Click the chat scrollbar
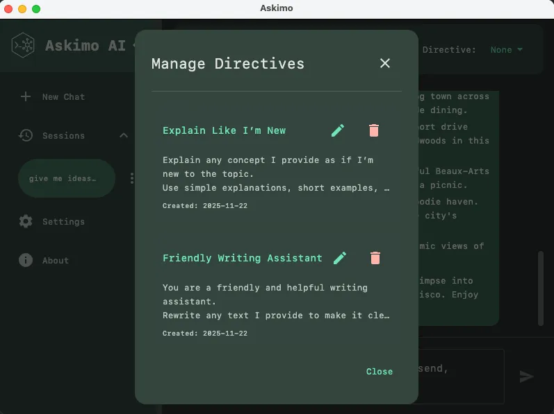The image size is (554, 414). pos(541,288)
